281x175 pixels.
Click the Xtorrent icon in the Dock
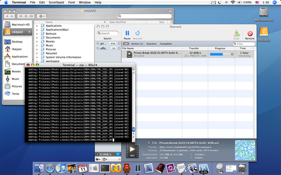click(x=204, y=169)
